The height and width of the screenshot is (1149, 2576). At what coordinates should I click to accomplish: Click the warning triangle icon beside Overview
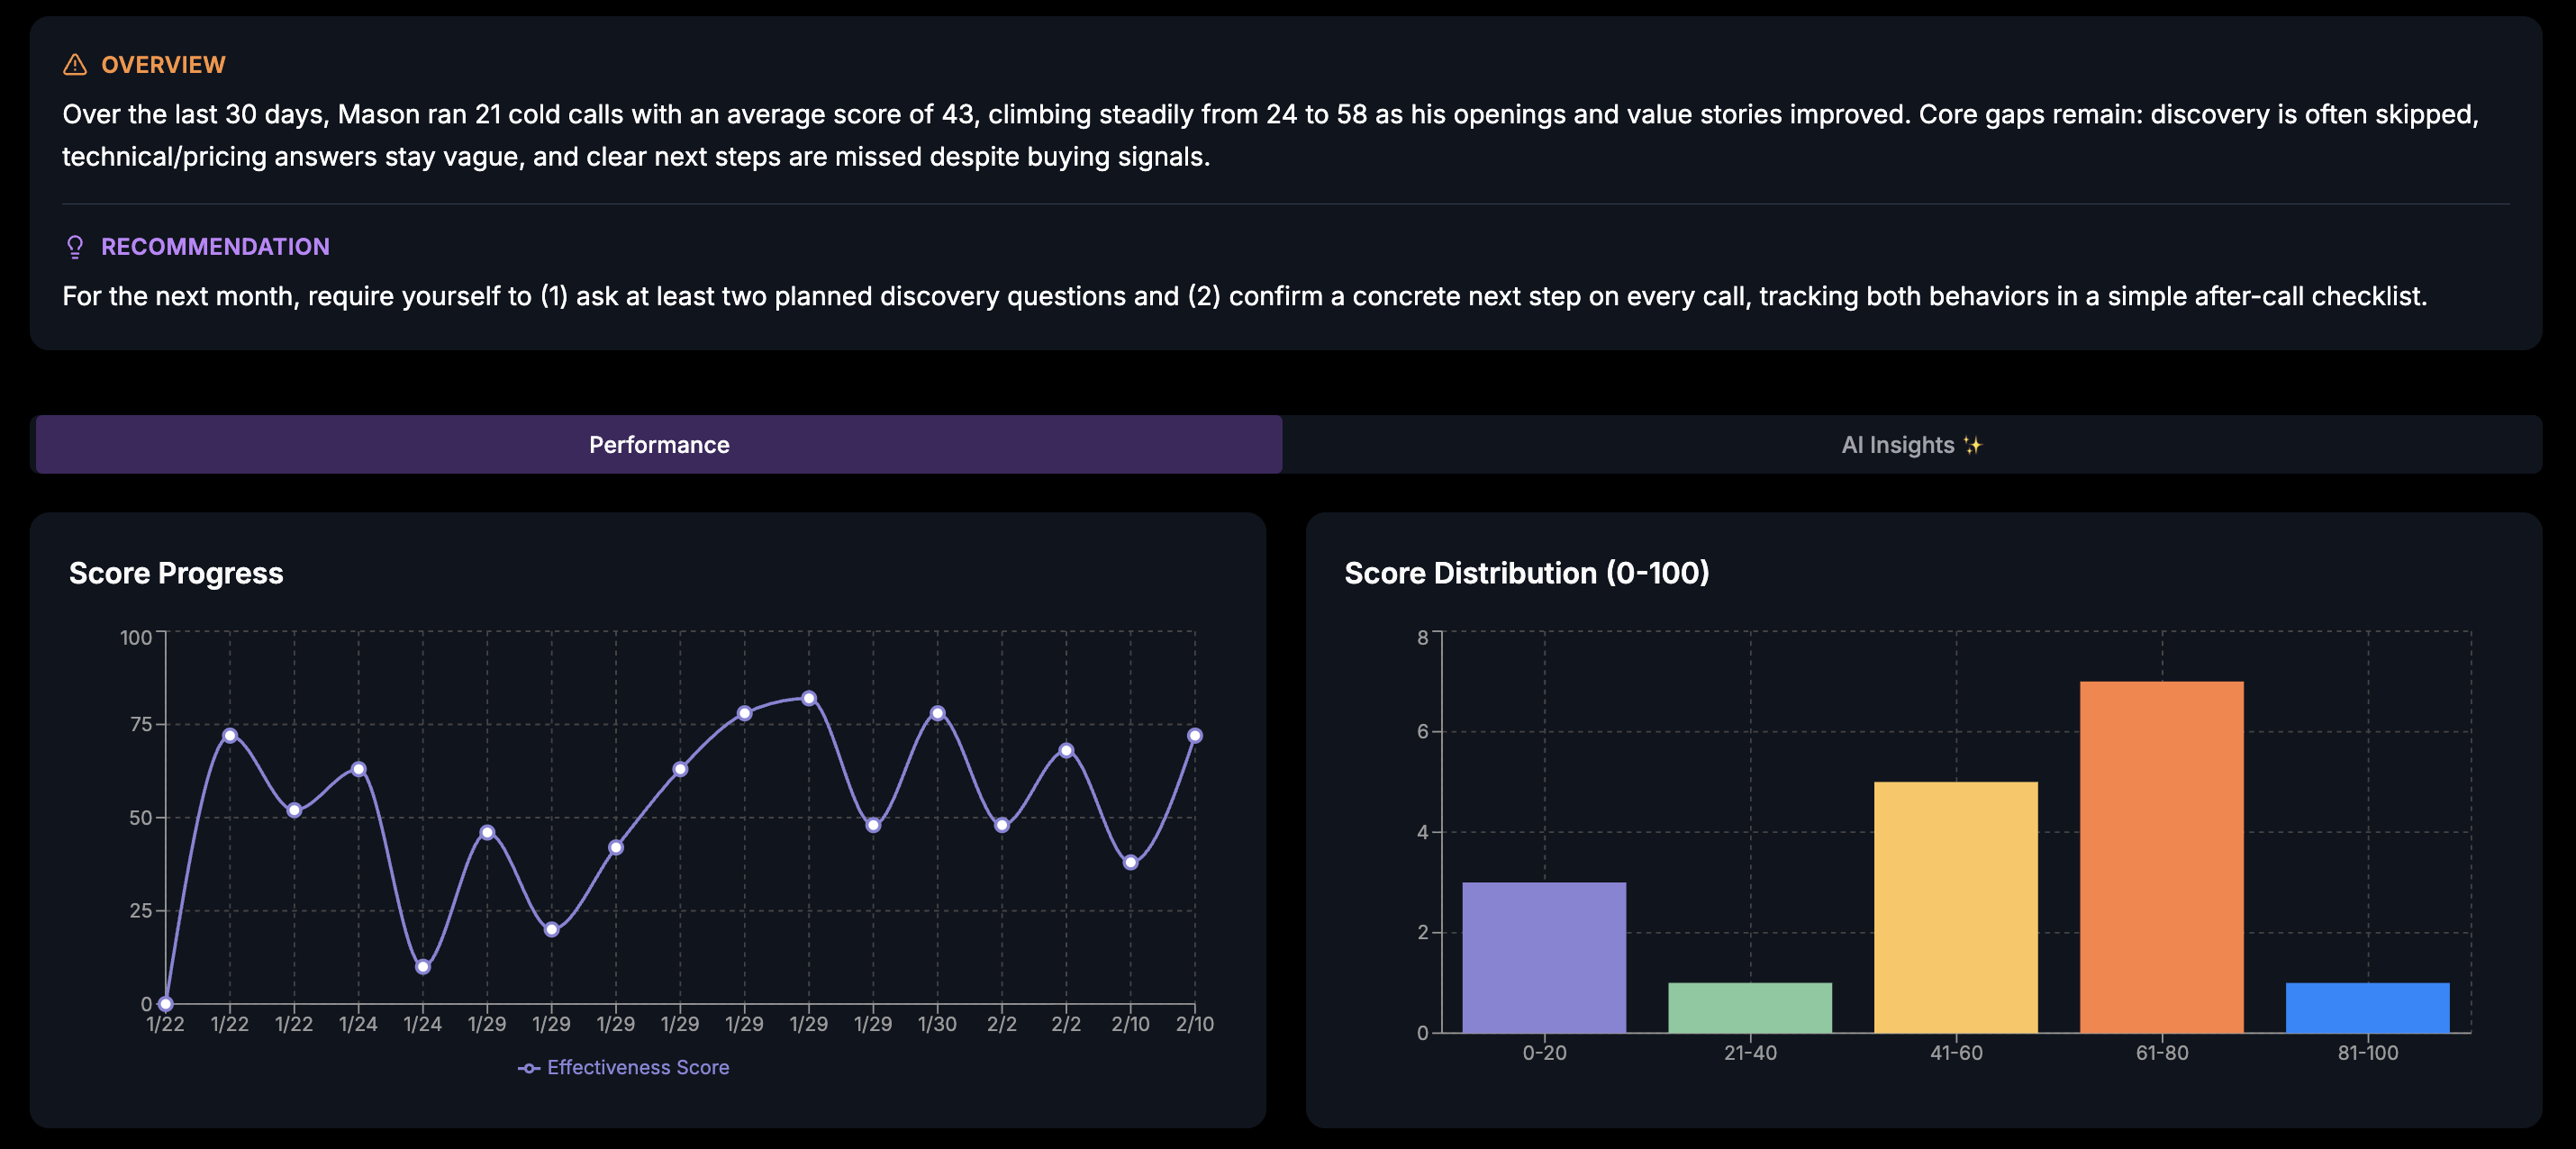(75, 65)
